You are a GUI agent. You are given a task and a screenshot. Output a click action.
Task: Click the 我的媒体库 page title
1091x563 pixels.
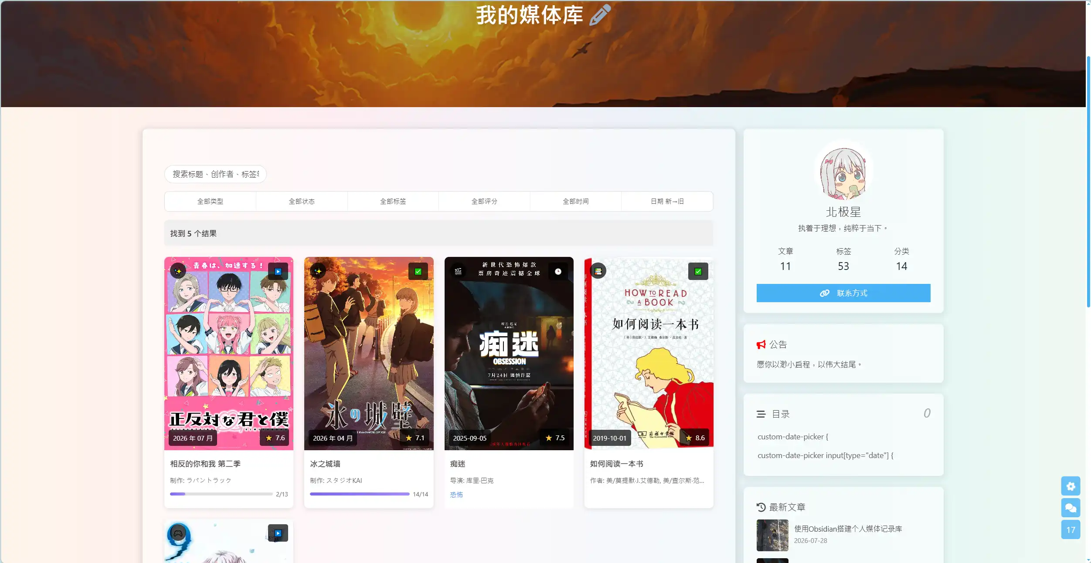[x=530, y=15]
